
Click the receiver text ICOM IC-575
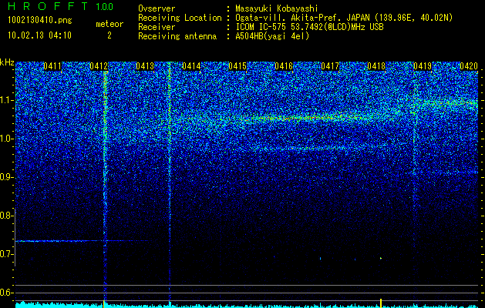[x=261, y=27]
